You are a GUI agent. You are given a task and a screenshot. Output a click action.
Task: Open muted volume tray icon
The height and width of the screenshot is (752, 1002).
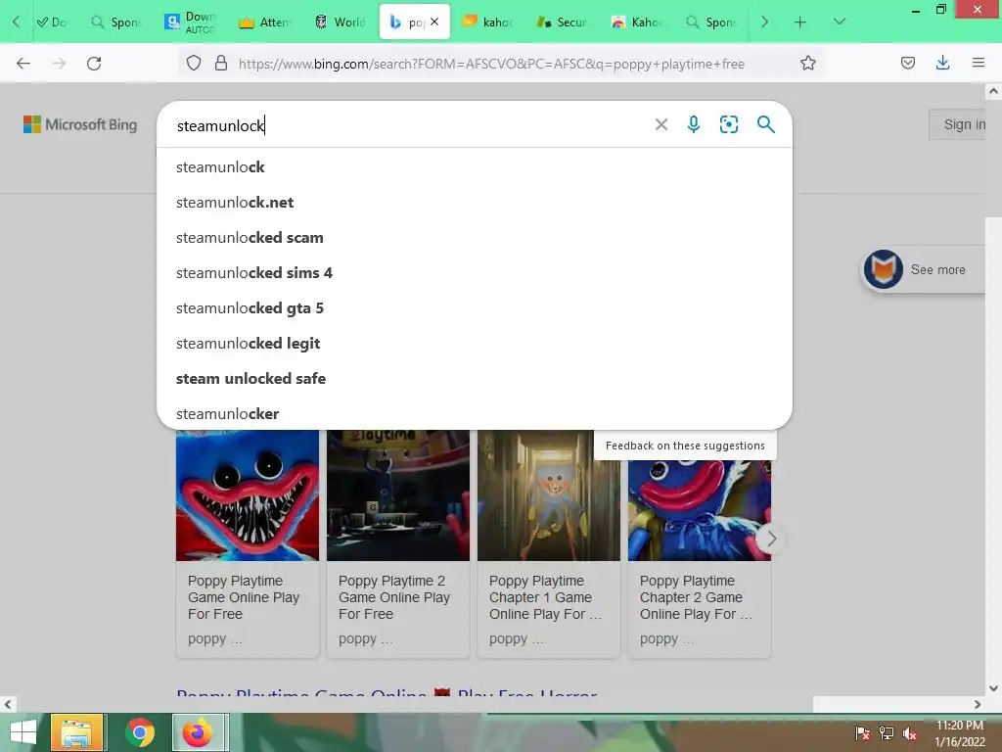910,733
